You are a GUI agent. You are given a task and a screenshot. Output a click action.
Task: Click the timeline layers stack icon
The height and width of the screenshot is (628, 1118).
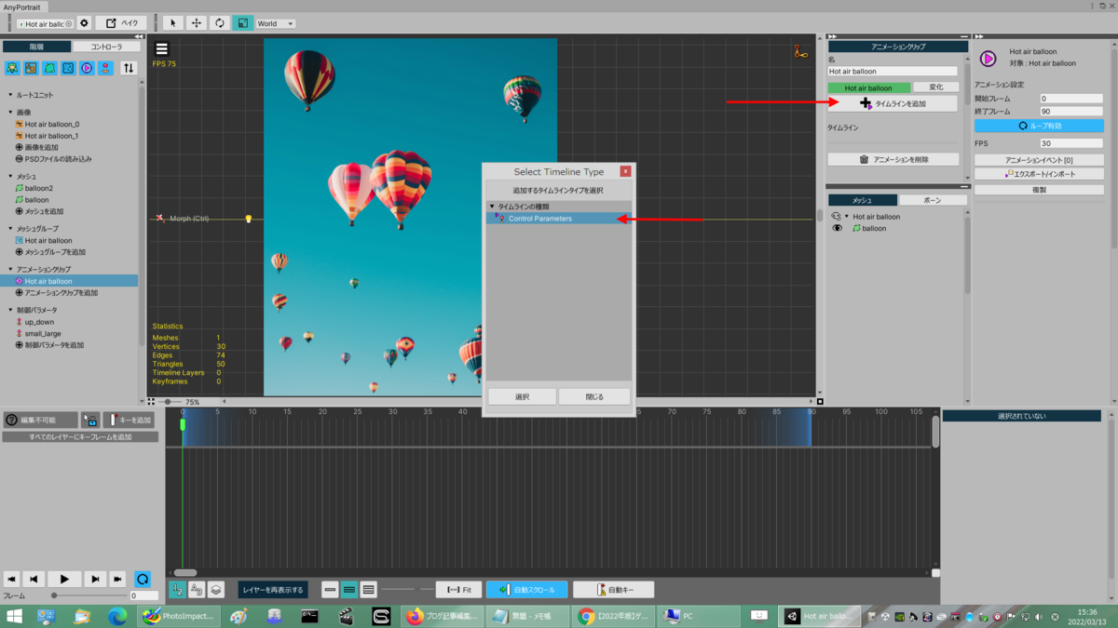click(x=216, y=590)
